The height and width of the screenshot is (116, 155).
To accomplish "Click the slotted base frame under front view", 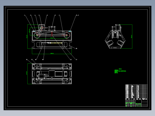I will click(52, 45).
